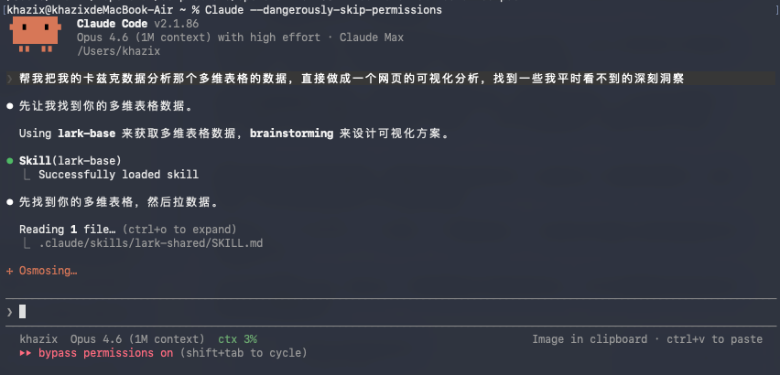Click the ctx 3% context indicator
The image size is (780, 375).
click(x=237, y=339)
